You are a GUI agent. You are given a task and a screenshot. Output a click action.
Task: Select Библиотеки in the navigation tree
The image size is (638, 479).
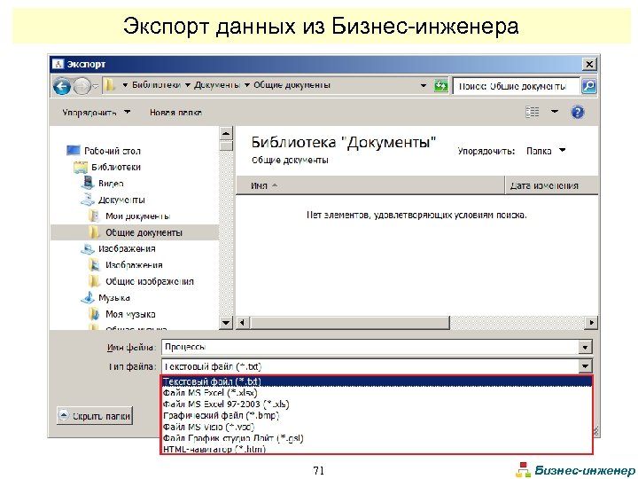click(116, 168)
